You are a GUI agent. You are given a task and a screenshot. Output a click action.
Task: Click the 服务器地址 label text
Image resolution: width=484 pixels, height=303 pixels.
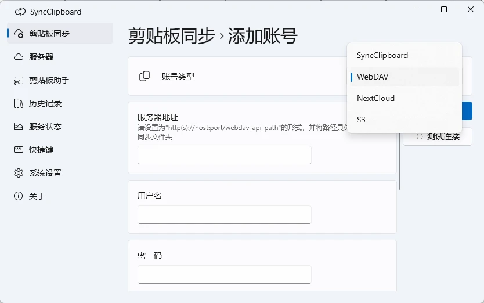click(158, 117)
